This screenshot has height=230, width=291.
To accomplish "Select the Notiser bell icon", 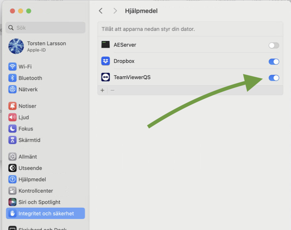I will point(12,106).
